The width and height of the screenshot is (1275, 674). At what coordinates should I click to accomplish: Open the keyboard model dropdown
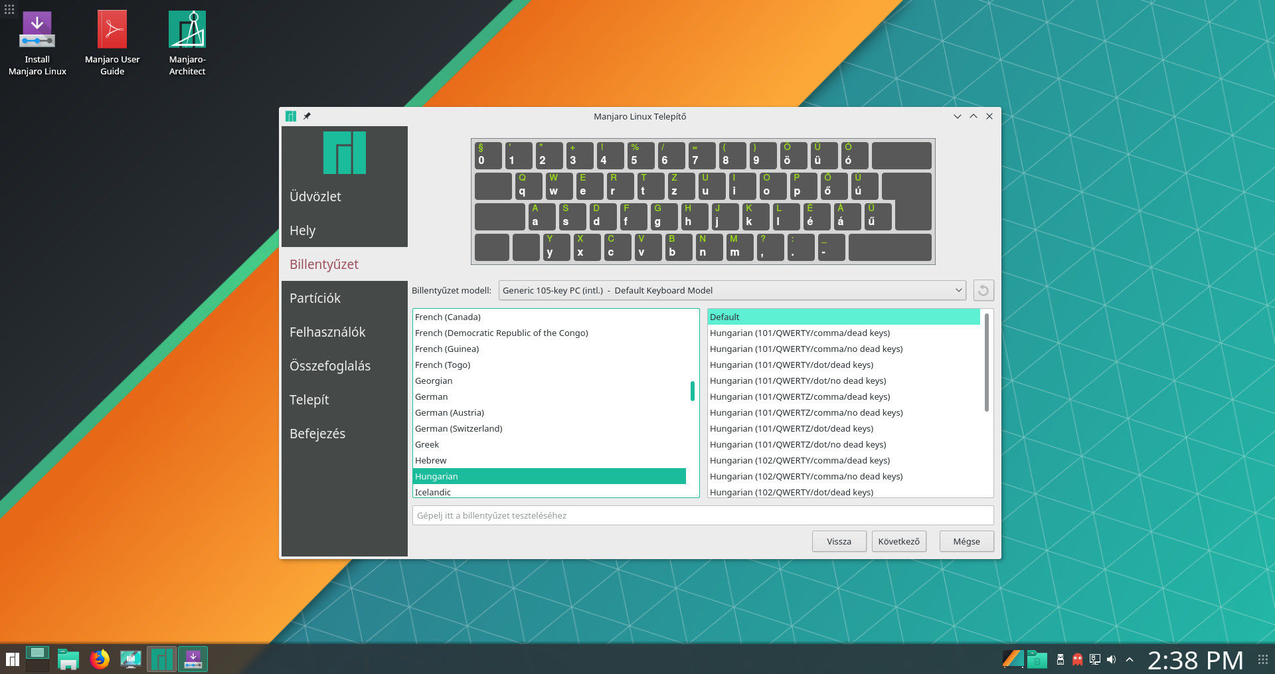click(x=732, y=290)
